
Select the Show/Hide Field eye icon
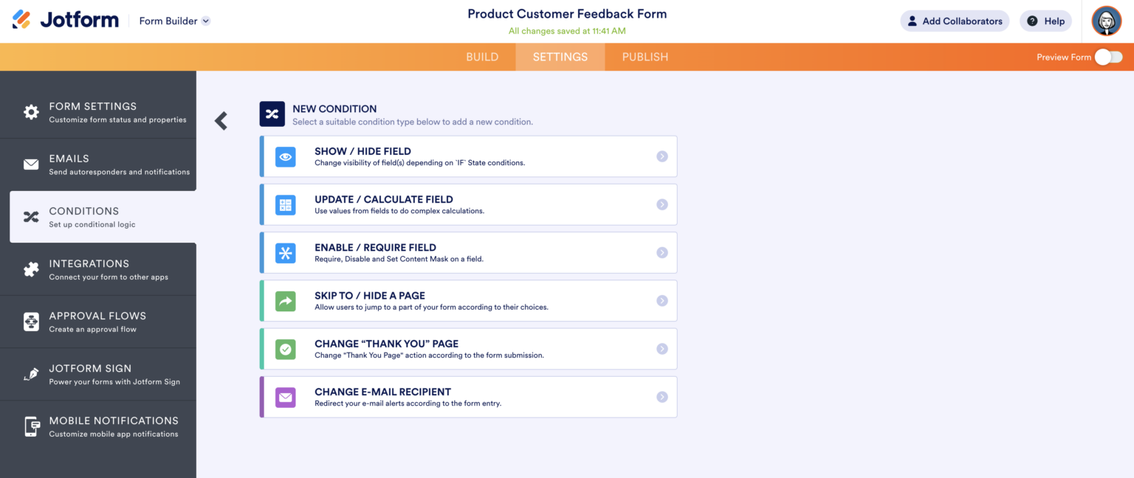click(286, 156)
